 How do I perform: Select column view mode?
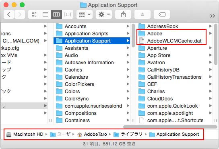(x=56, y=14)
